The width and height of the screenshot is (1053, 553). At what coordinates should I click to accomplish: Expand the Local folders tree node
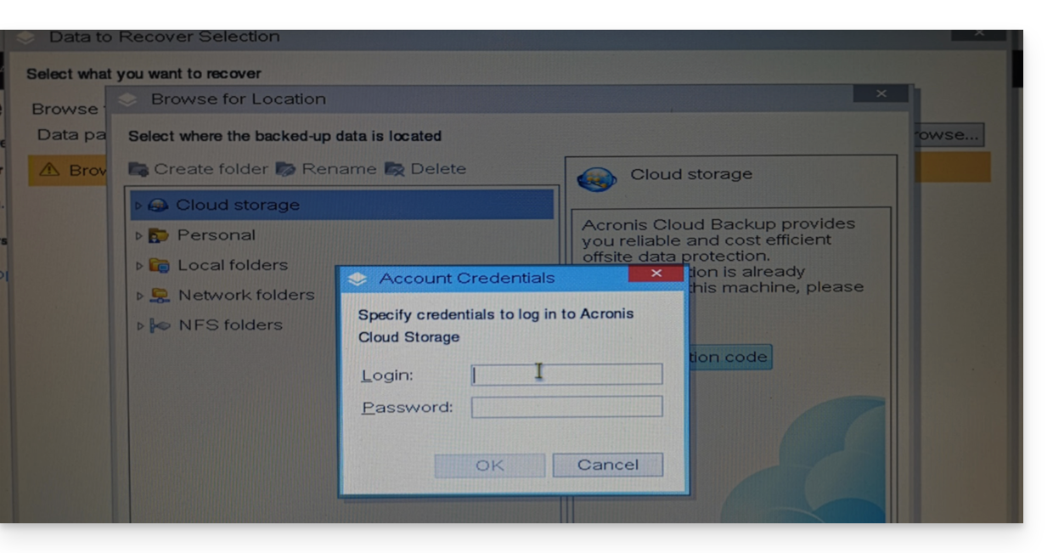(139, 266)
